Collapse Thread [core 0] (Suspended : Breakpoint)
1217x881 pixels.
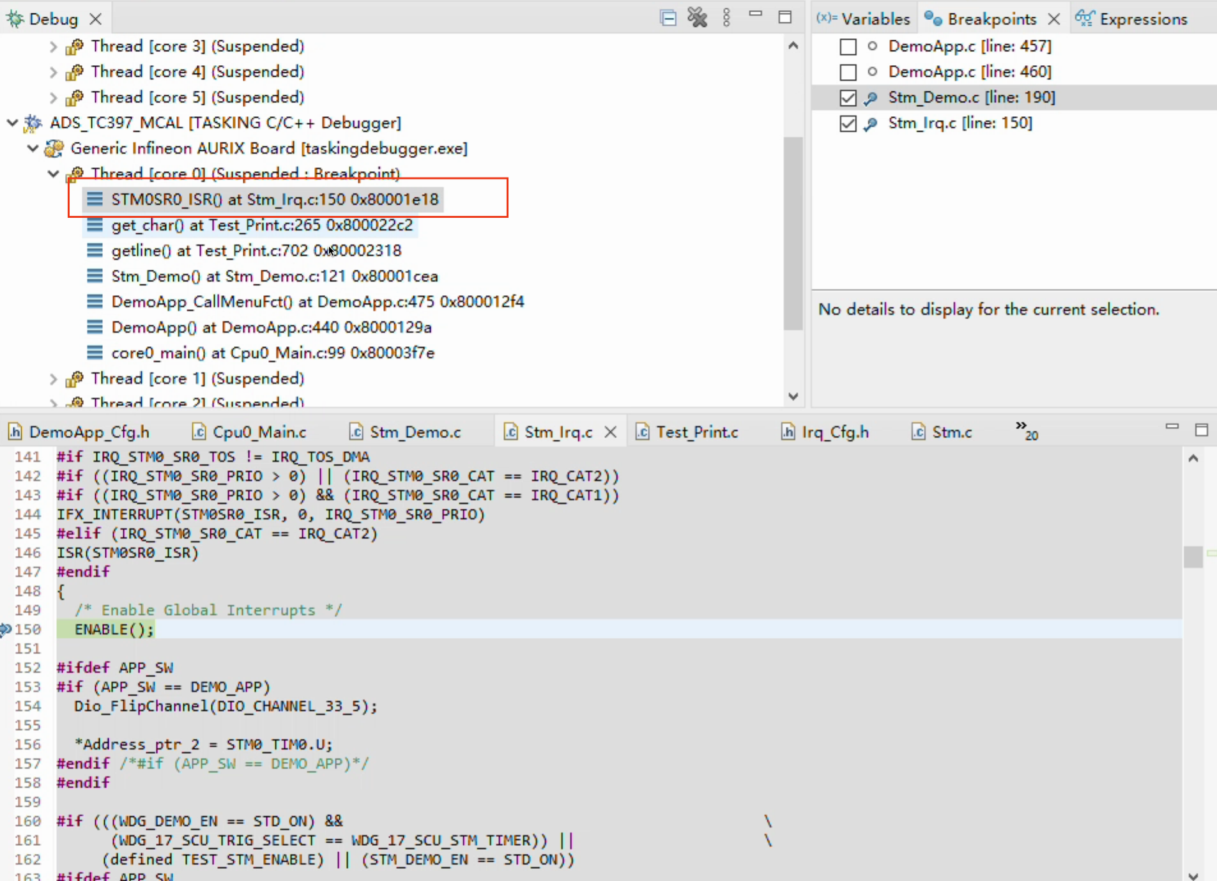point(54,174)
